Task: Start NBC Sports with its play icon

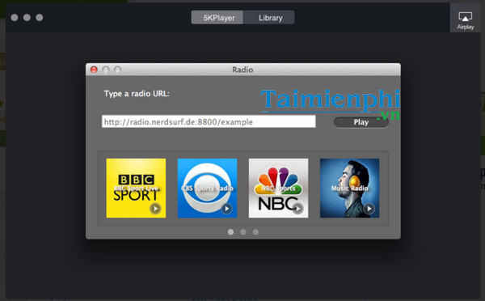Action: pos(297,209)
